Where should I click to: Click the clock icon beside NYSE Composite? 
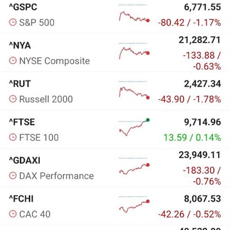click(13, 61)
